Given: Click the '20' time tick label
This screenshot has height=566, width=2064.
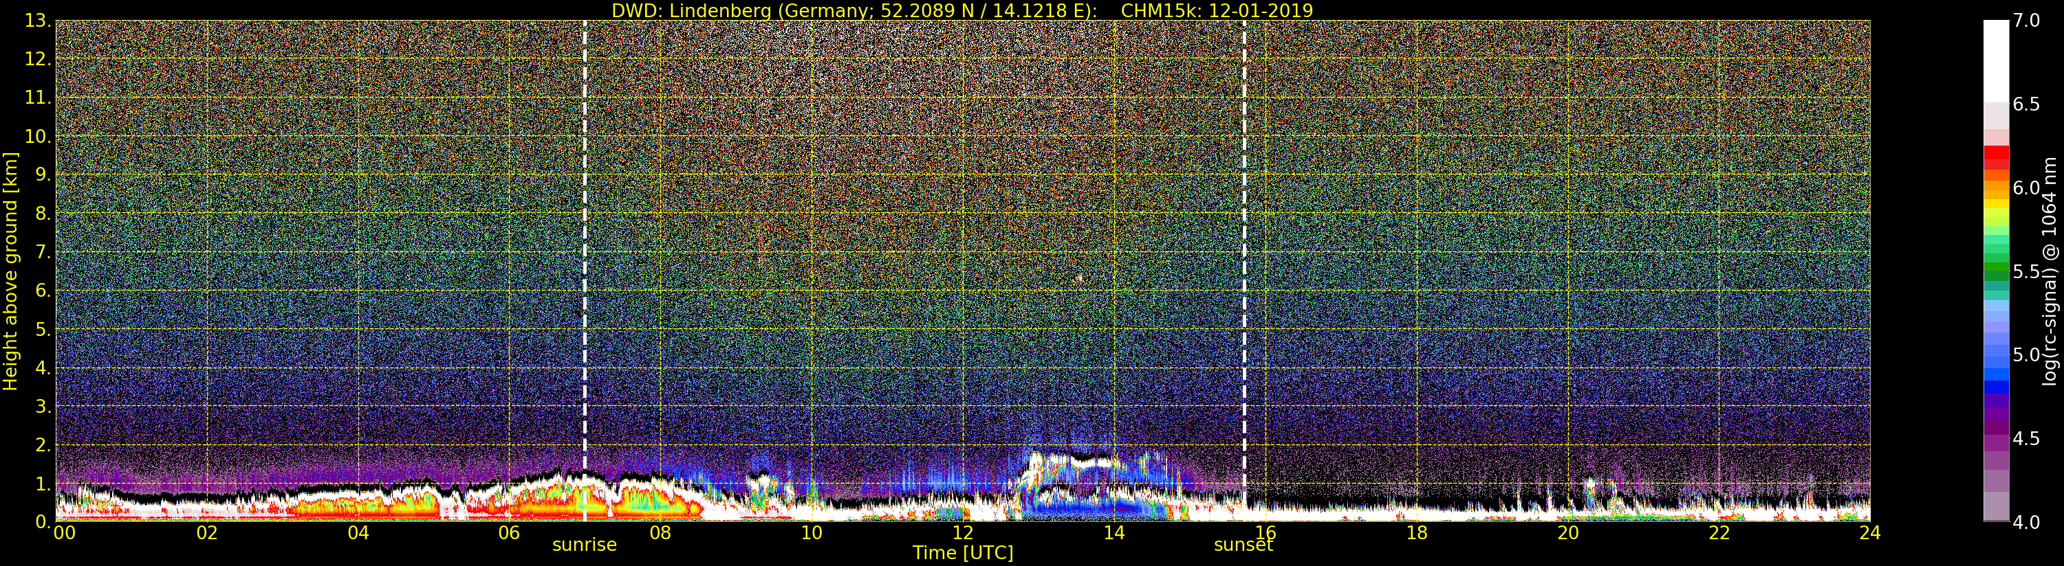Looking at the screenshot, I should tap(1567, 532).
